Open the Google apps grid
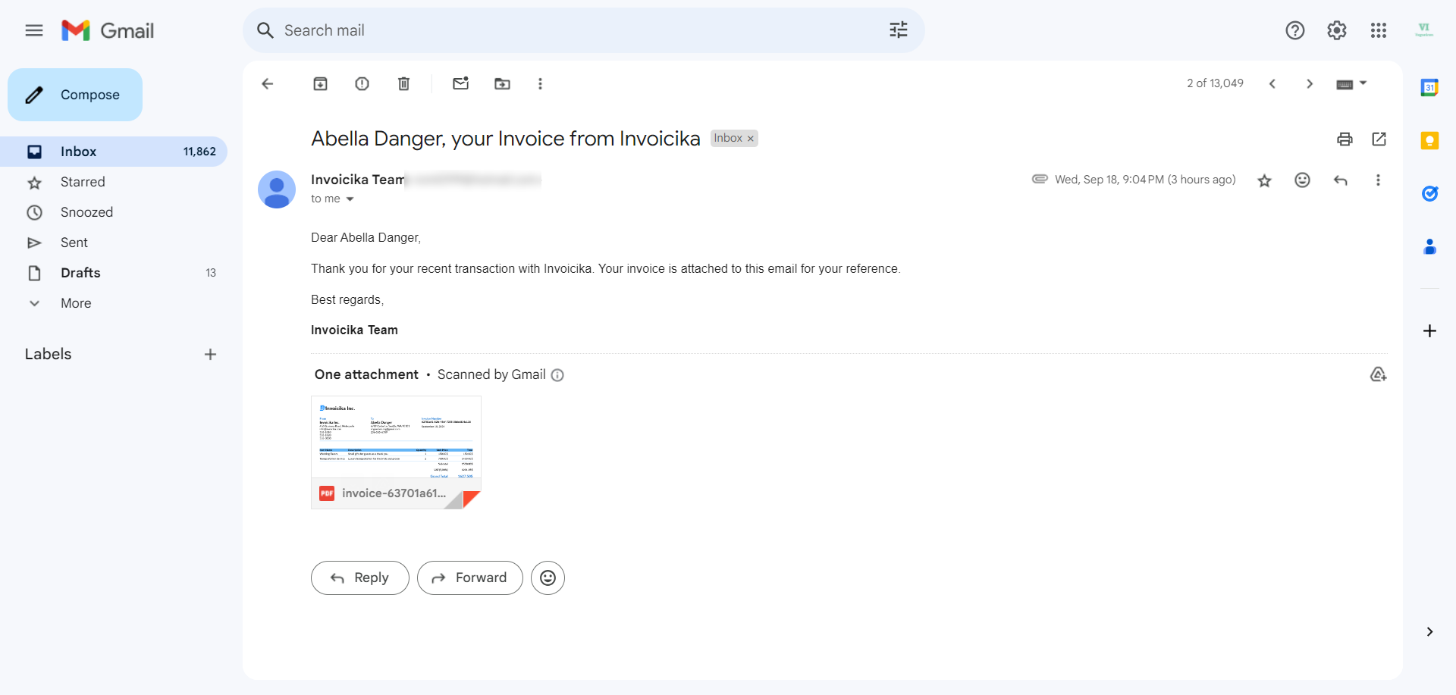This screenshot has height=695, width=1456. [1379, 30]
